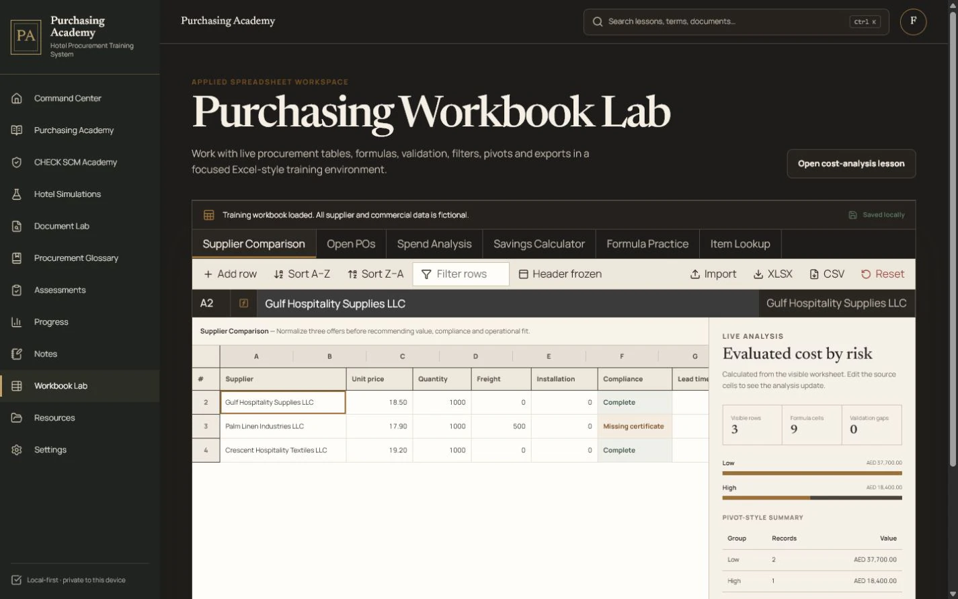
Task: Click column header F
Action: 621,356
